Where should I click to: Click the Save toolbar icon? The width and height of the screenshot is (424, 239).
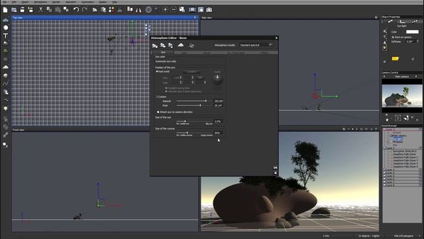point(23,10)
